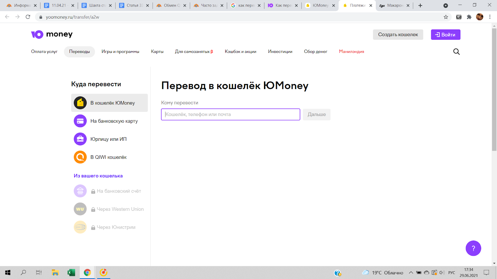Open a new browser tab
The height and width of the screenshot is (279, 497).
tap(420, 5)
